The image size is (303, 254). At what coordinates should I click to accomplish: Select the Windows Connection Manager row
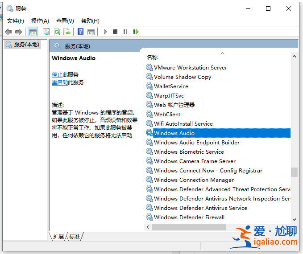(x=218, y=180)
